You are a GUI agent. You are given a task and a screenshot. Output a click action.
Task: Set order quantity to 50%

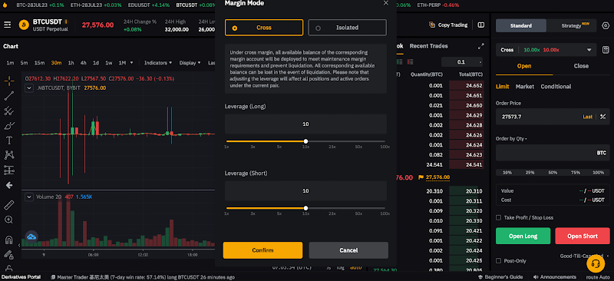[553, 173]
